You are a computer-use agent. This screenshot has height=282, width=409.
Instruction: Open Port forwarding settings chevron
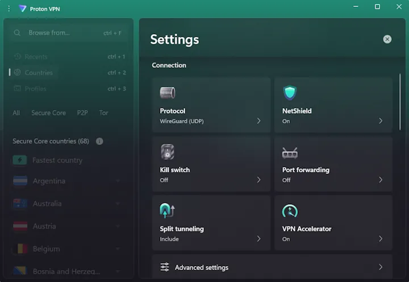pos(381,180)
